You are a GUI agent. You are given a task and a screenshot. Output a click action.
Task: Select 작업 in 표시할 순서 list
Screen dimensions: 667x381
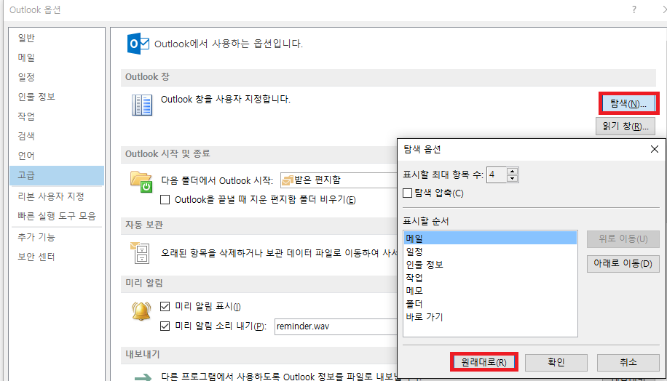tap(490, 278)
